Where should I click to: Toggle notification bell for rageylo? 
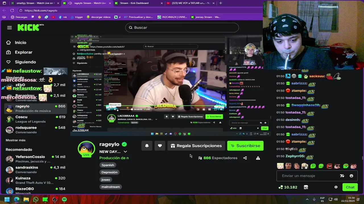click(147, 146)
